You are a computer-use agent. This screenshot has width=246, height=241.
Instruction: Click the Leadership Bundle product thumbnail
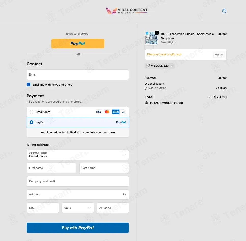click(x=151, y=38)
